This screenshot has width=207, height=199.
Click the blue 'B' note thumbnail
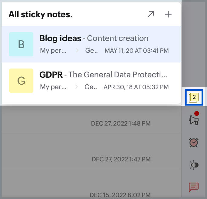tap(21, 44)
